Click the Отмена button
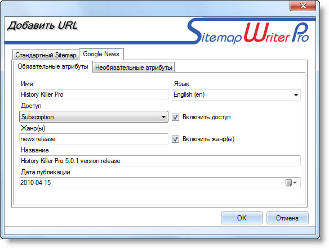The height and width of the screenshot is (248, 329). click(287, 218)
